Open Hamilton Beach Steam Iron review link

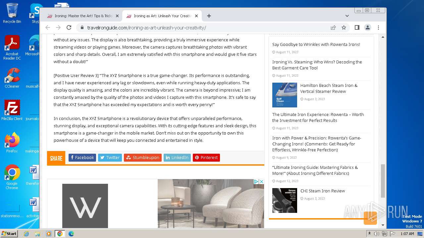(329, 88)
